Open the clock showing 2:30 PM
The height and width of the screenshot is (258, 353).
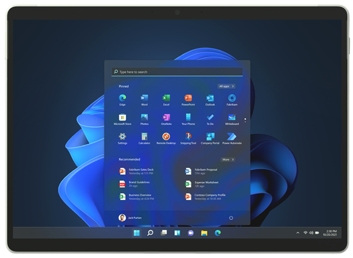coord(330,233)
